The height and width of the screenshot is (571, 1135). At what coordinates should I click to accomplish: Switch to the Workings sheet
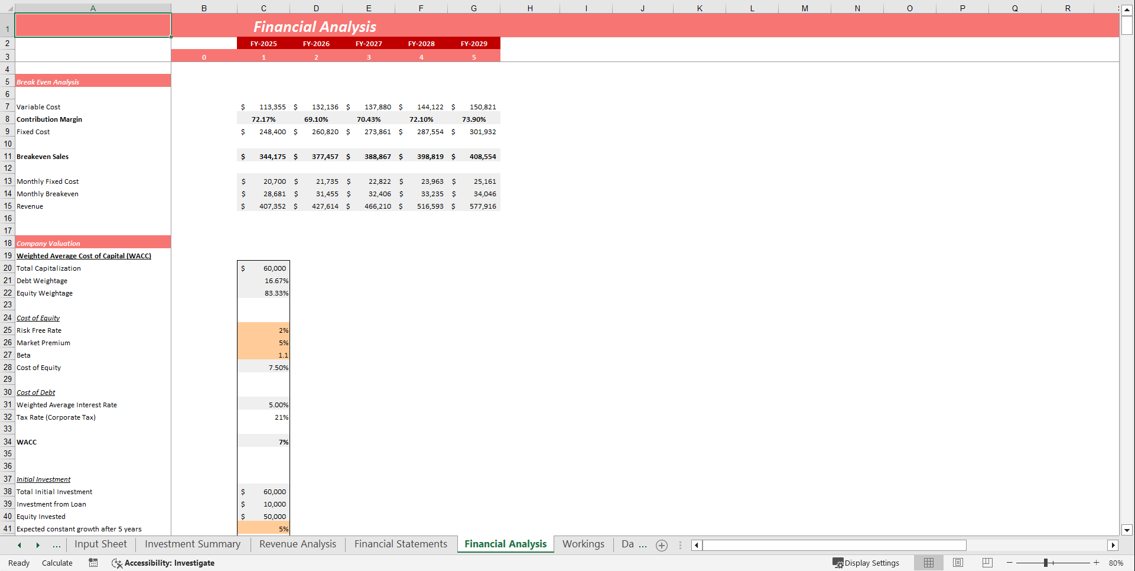[x=583, y=544]
